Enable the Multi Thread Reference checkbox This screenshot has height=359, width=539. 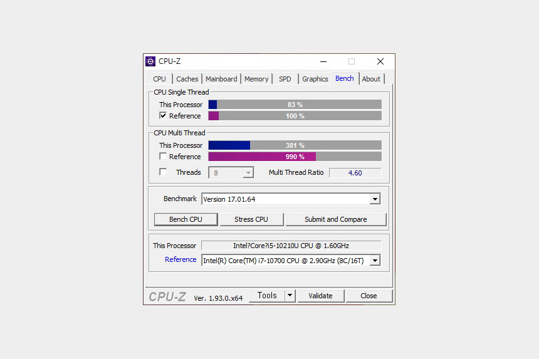163,157
